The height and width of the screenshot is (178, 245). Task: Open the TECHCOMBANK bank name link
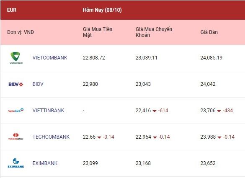(x=51, y=137)
